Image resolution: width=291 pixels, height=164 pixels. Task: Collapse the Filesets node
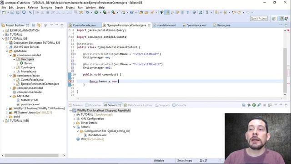(74, 127)
